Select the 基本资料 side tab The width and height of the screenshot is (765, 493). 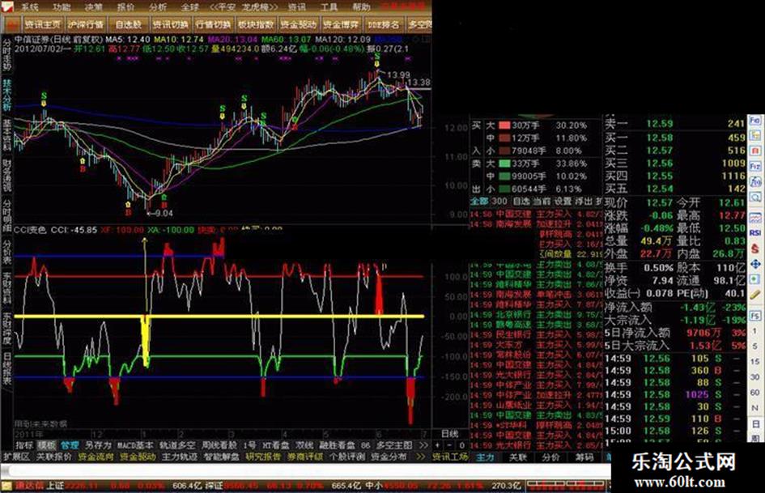coord(6,134)
